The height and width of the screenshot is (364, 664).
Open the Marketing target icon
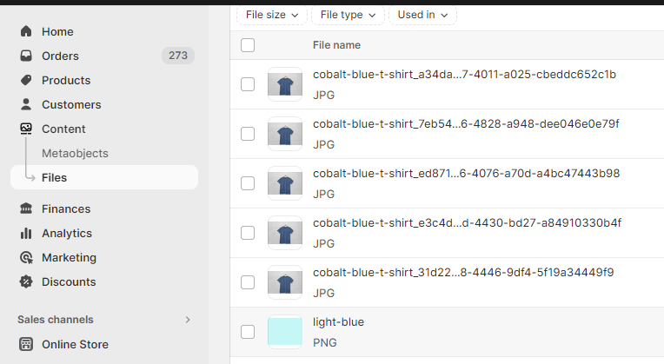[x=25, y=257]
